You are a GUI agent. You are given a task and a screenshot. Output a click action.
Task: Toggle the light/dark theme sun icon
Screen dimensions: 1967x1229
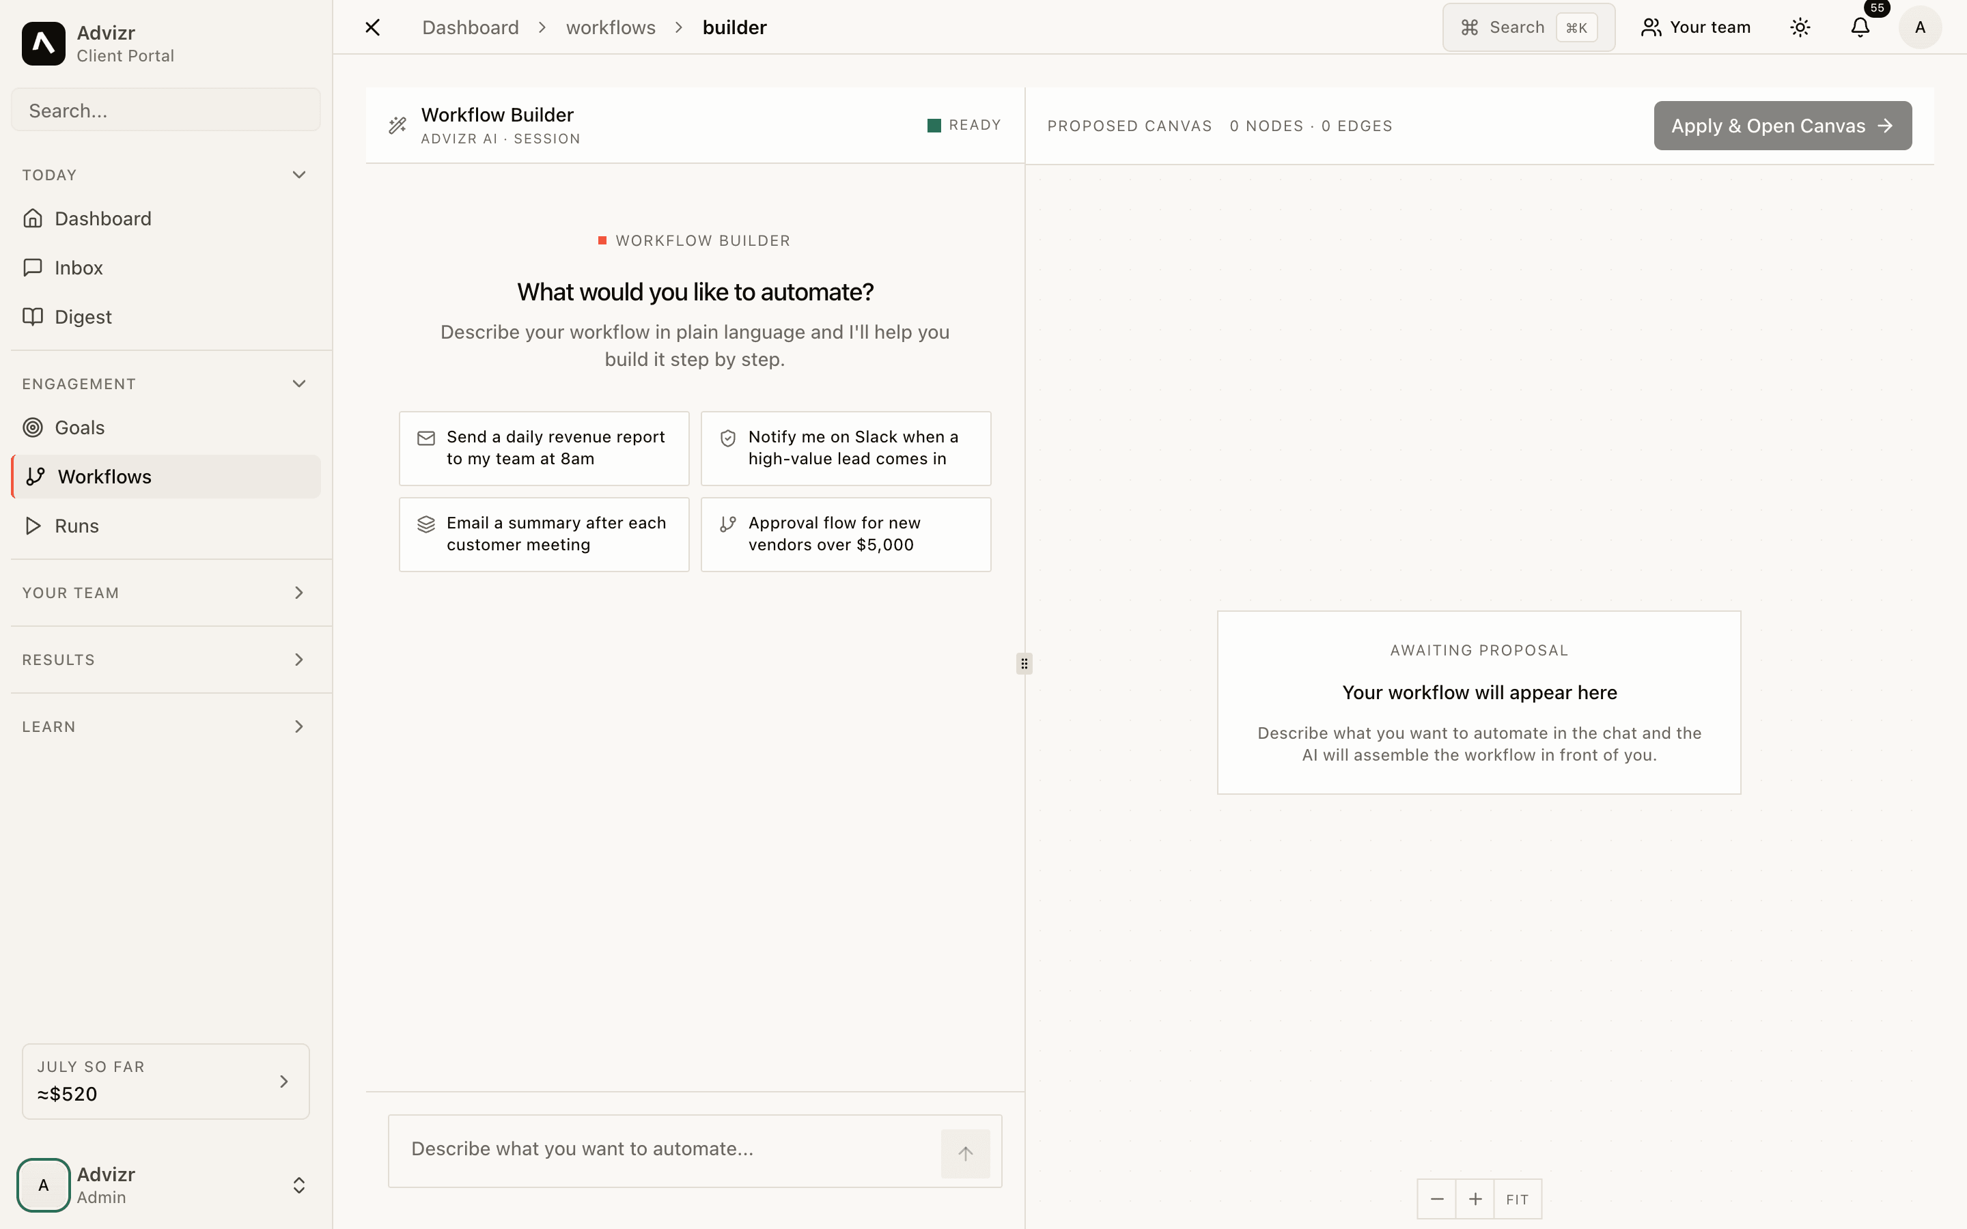tap(1800, 27)
